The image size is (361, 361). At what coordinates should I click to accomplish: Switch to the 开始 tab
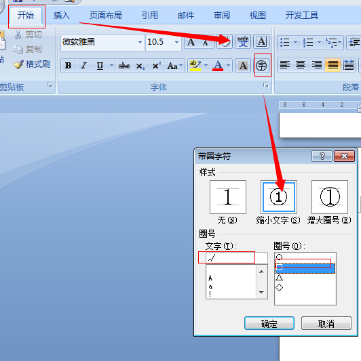pyautogui.click(x=26, y=16)
